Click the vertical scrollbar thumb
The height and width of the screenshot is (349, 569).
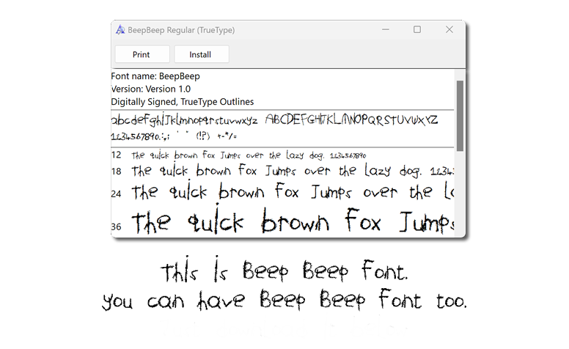(460, 116)
